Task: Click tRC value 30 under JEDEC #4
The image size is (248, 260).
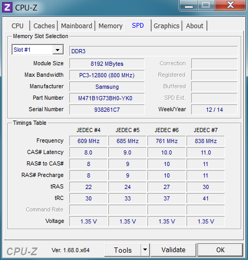Action: click(89, 198)
